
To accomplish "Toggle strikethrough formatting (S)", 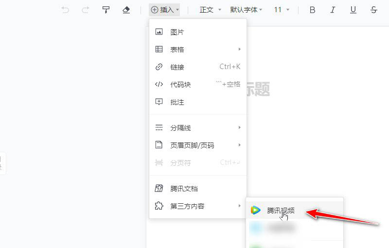I will tap(373, 10).
